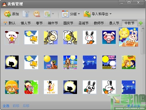Select the pink rabbit on blue emoticon

[x=109, y=37]
